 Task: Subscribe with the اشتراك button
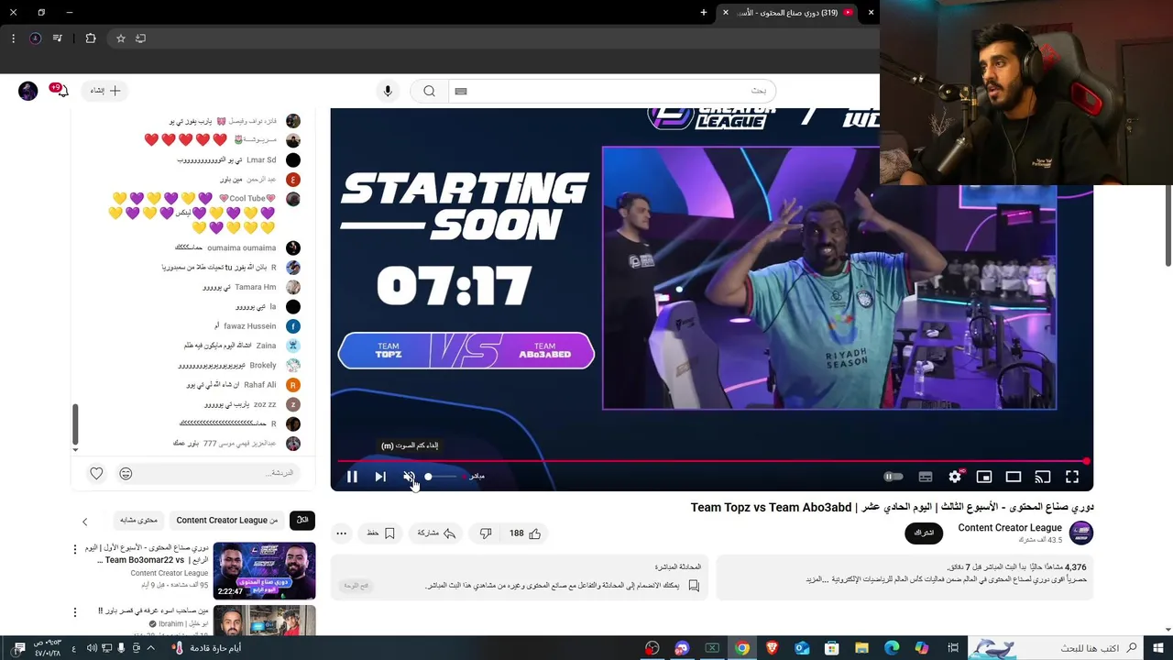tap(924, 533)
